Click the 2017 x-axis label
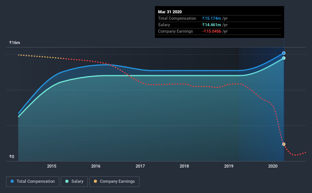 (x=140, y=166)
